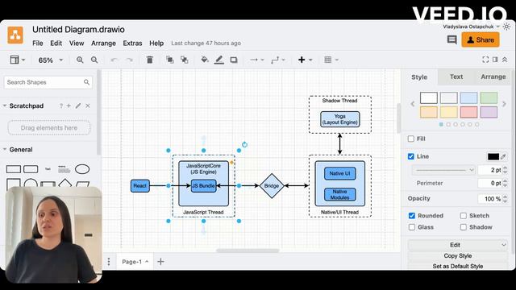Open the Help menu

click(x=156, y=43)
